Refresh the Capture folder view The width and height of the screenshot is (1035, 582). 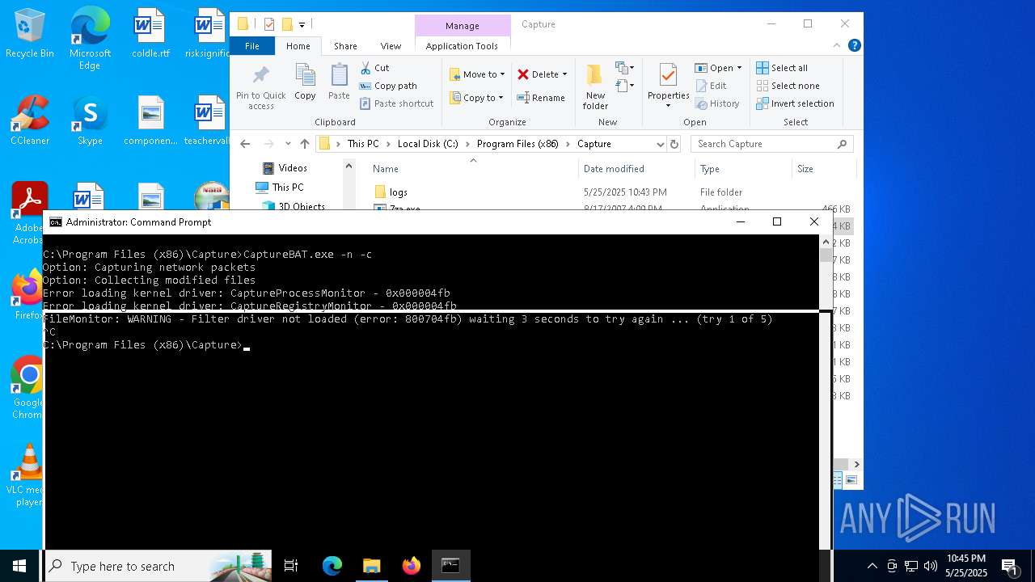tap(674, 144)
